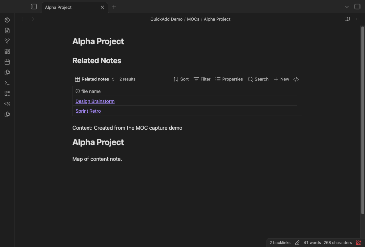
Task: Open command palette terminal icon
Action: [x=7, y=83]
